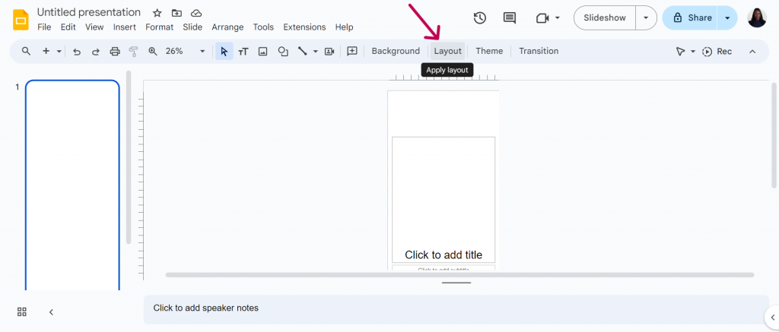This screenshot has width=779, height=332.
Task: Click the undo arrow icon
Action: (x=77, y=51)
